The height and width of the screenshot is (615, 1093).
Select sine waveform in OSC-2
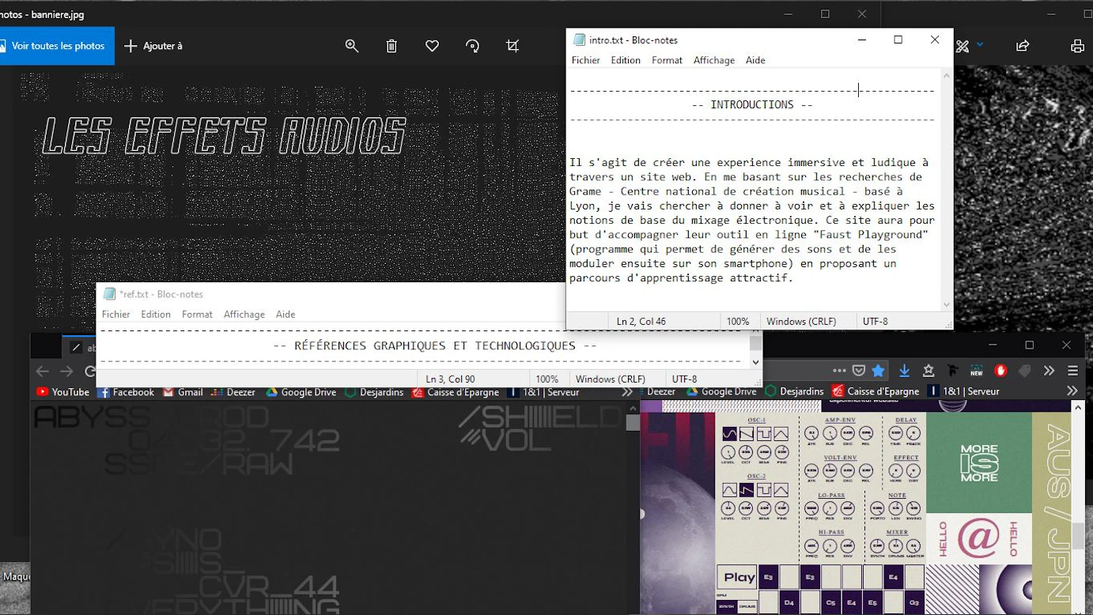tap(729, 490)
